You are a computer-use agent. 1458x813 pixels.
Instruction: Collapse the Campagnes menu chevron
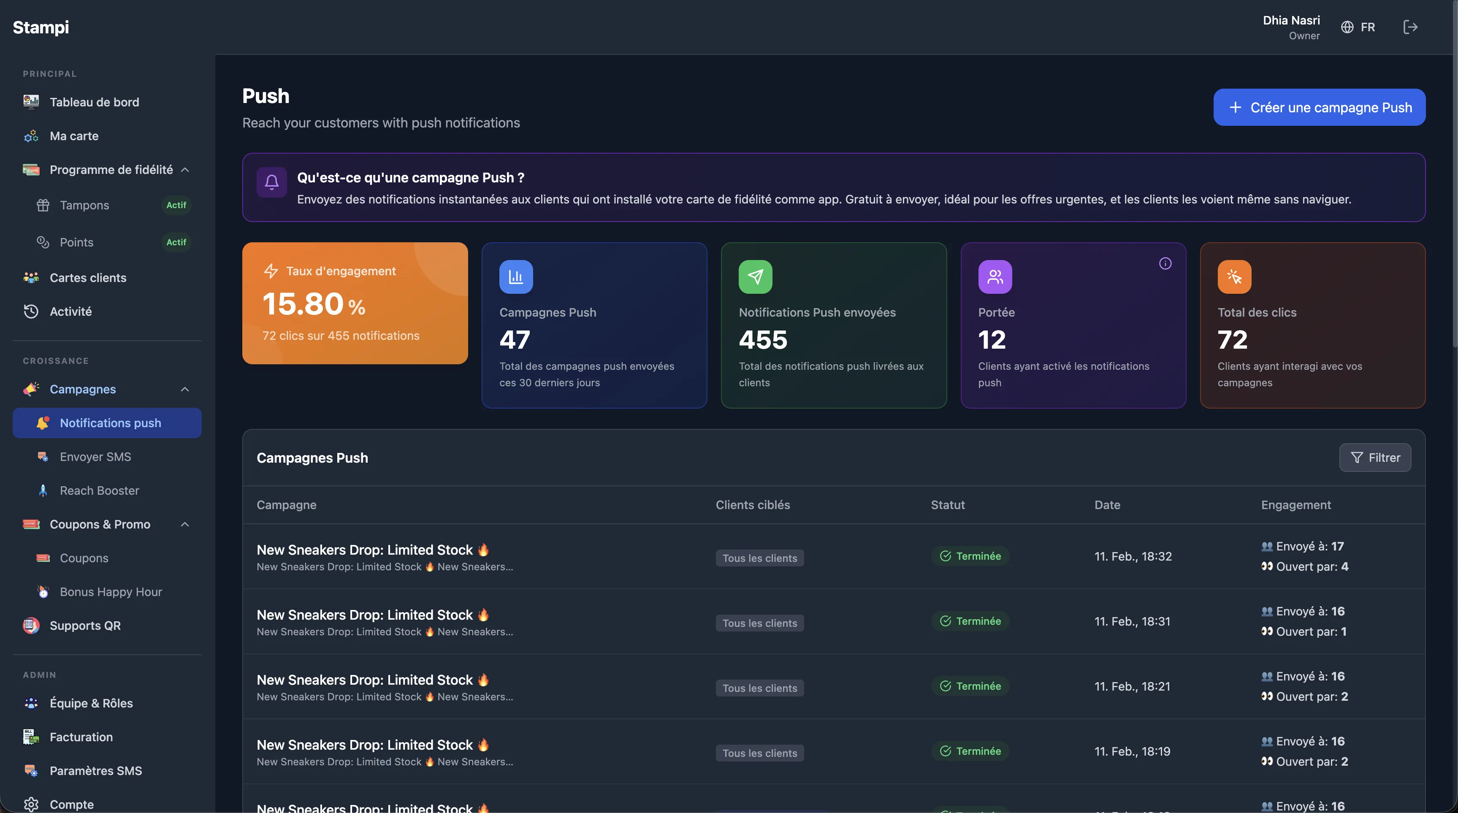point(184,389)
